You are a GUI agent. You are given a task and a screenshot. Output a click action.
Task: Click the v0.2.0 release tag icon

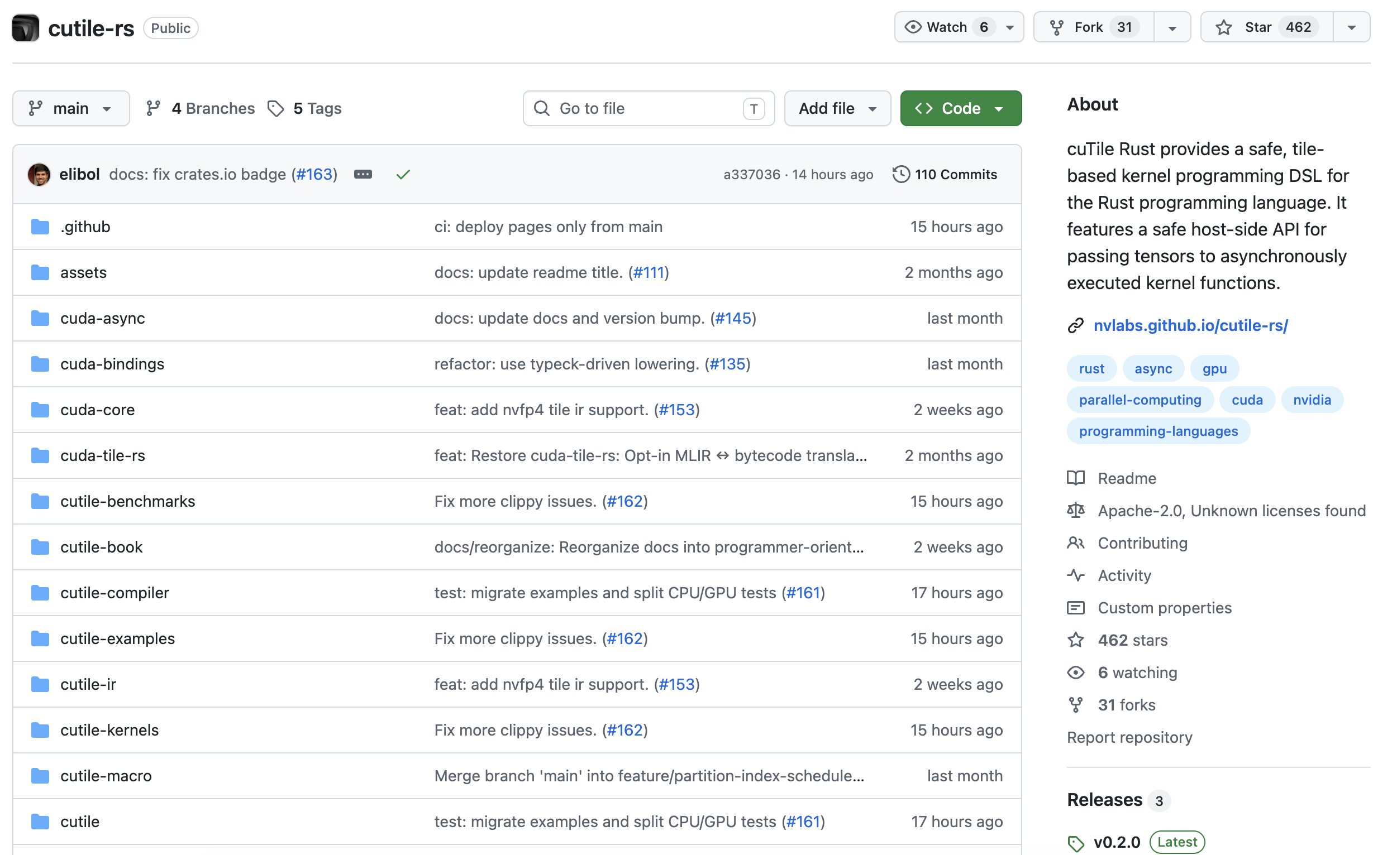(x=1076, y=843)
